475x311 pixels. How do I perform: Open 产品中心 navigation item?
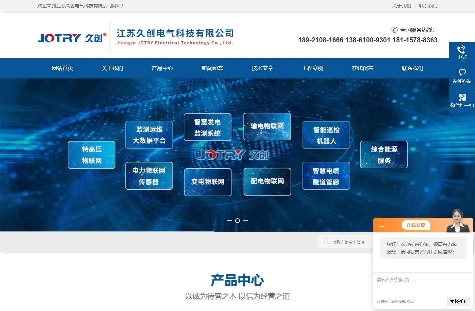(x=162, y=68)
